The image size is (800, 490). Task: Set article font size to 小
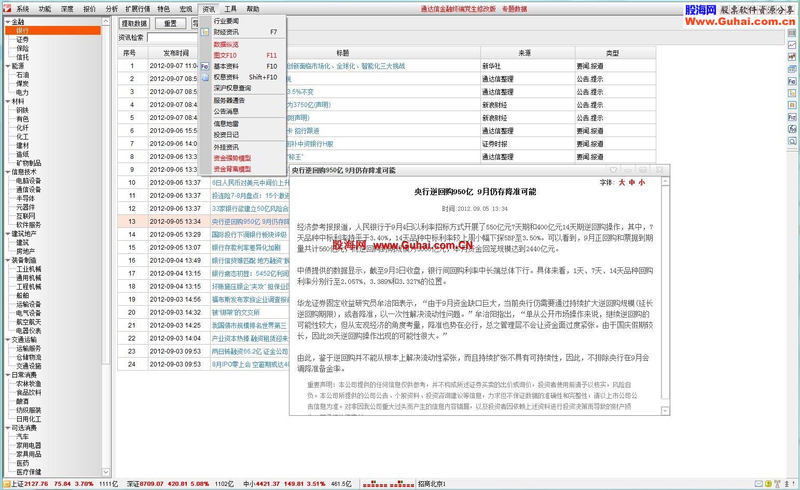click(x=642, y=182)
